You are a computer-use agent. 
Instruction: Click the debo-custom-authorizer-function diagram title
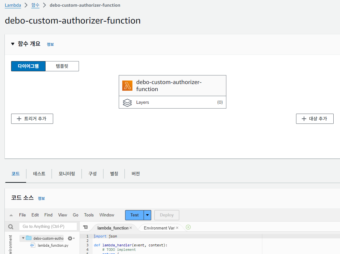[169, 86]
